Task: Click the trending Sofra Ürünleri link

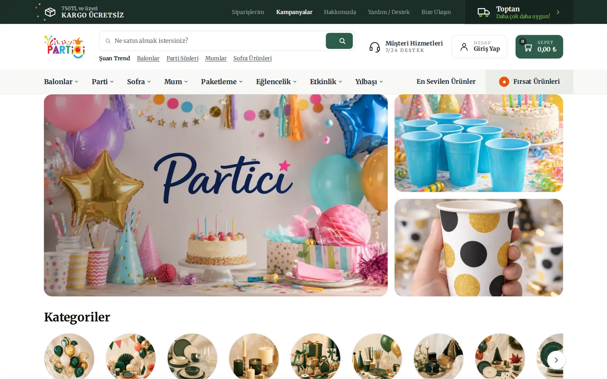Action: (x=252, y=58)
